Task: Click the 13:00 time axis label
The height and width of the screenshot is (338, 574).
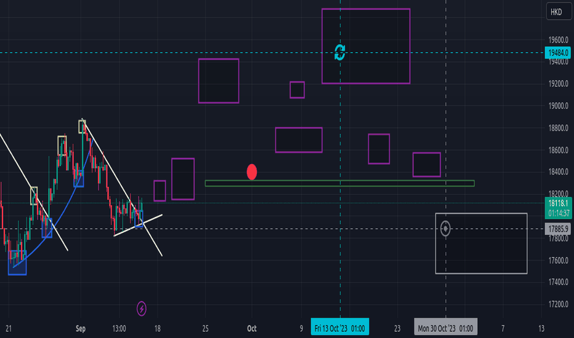Action: tap(119, 329)
